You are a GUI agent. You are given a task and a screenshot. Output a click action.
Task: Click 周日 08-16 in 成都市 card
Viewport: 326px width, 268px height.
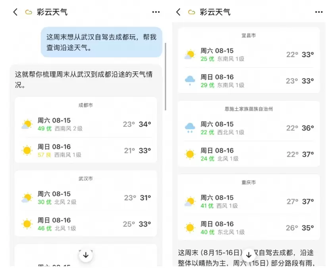[x=54, y=147]
